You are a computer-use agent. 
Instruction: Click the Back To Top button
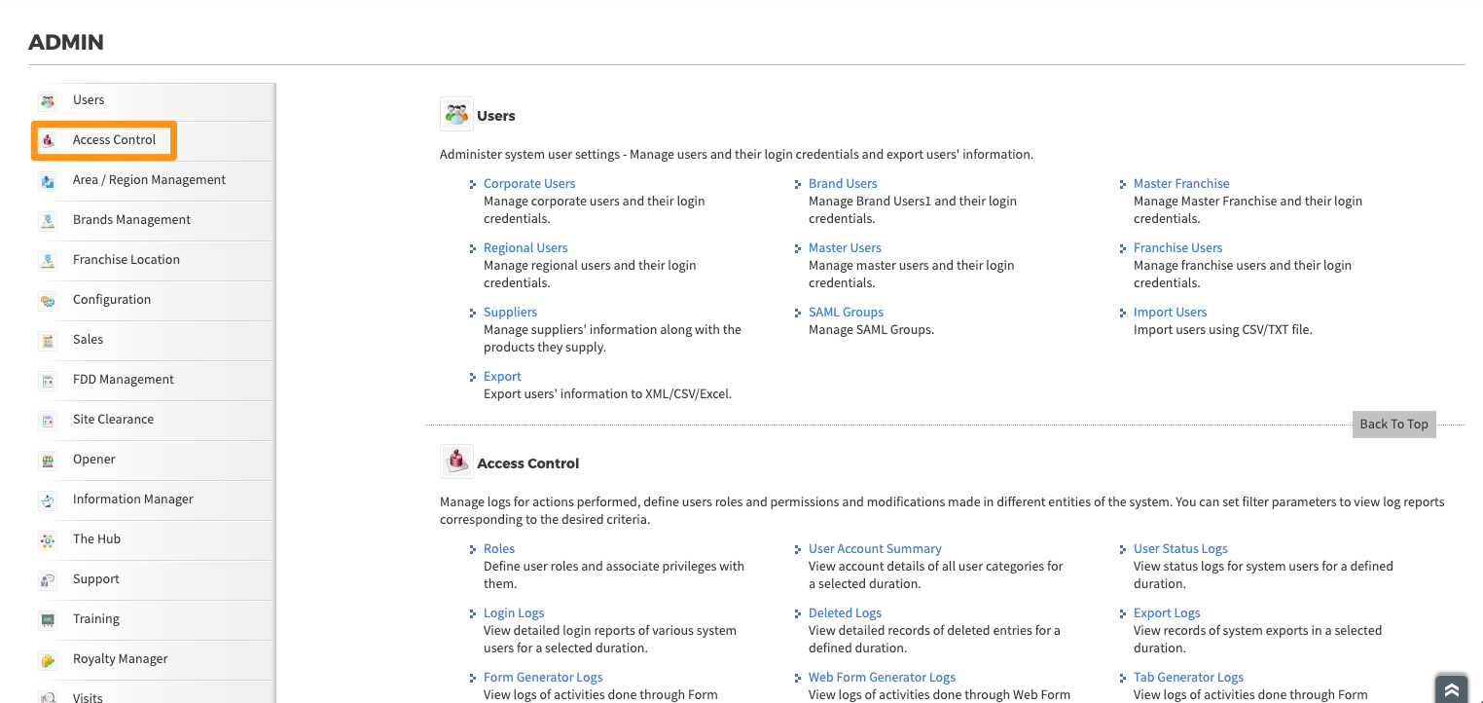[1393, 424]
